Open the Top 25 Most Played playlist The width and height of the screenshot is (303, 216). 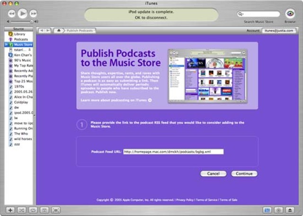point(19,81)
